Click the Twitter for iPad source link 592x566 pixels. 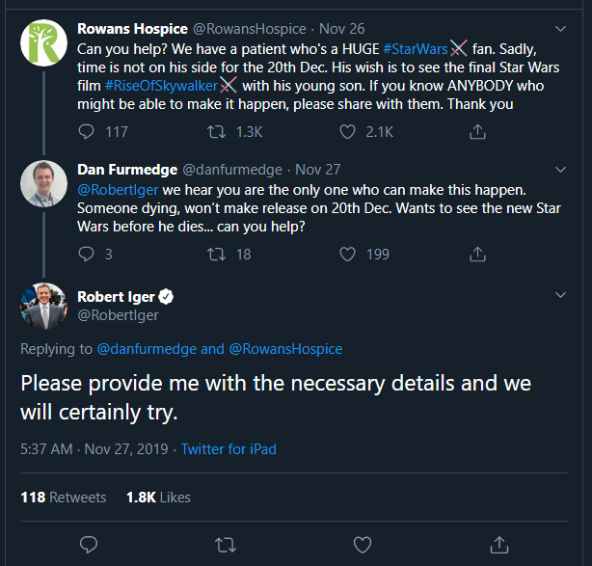pos(229,449)
